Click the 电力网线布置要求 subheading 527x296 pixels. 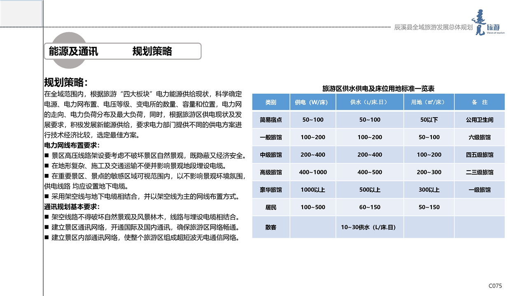tap(72, 145)
